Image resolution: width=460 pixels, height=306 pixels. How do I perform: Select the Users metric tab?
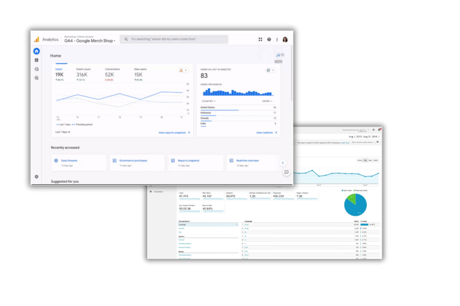pyautogui.click(x=60, y=75)
